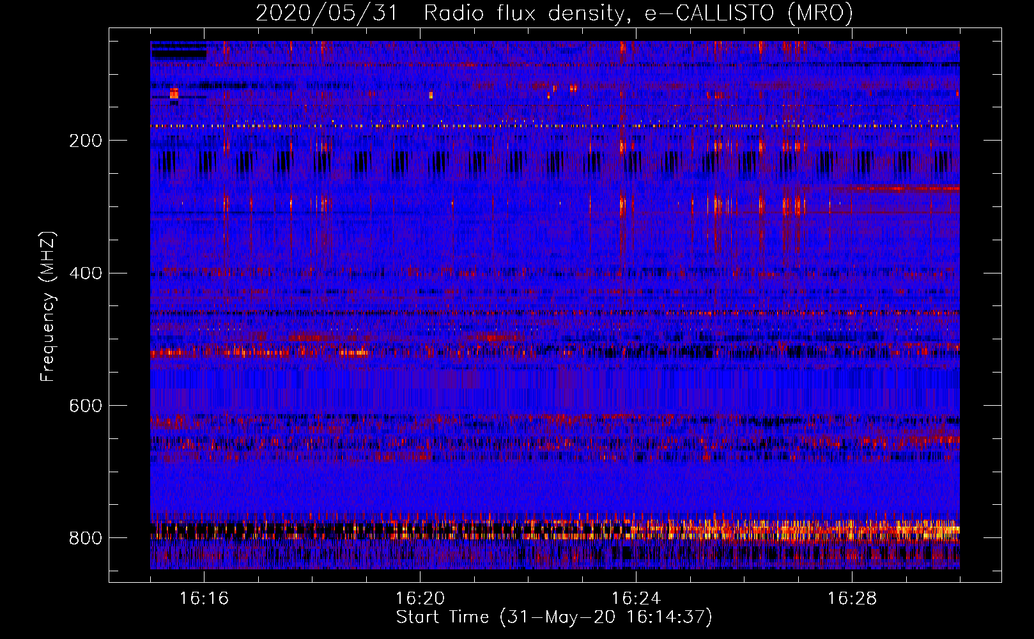
Task: Click the "Frequency (MHZ)" axis label
Action: tap(48, 306)
